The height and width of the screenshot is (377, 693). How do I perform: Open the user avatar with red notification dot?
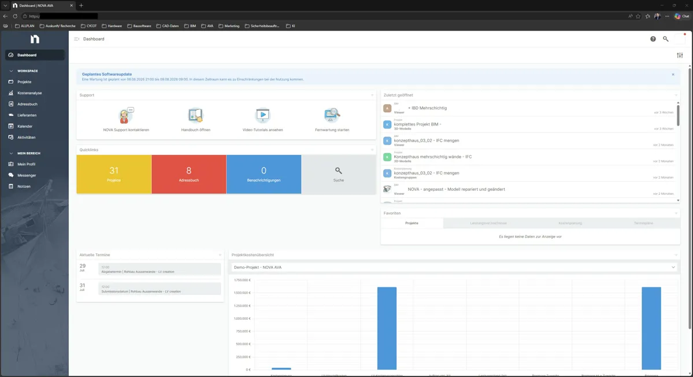click(x=680, y=38)
